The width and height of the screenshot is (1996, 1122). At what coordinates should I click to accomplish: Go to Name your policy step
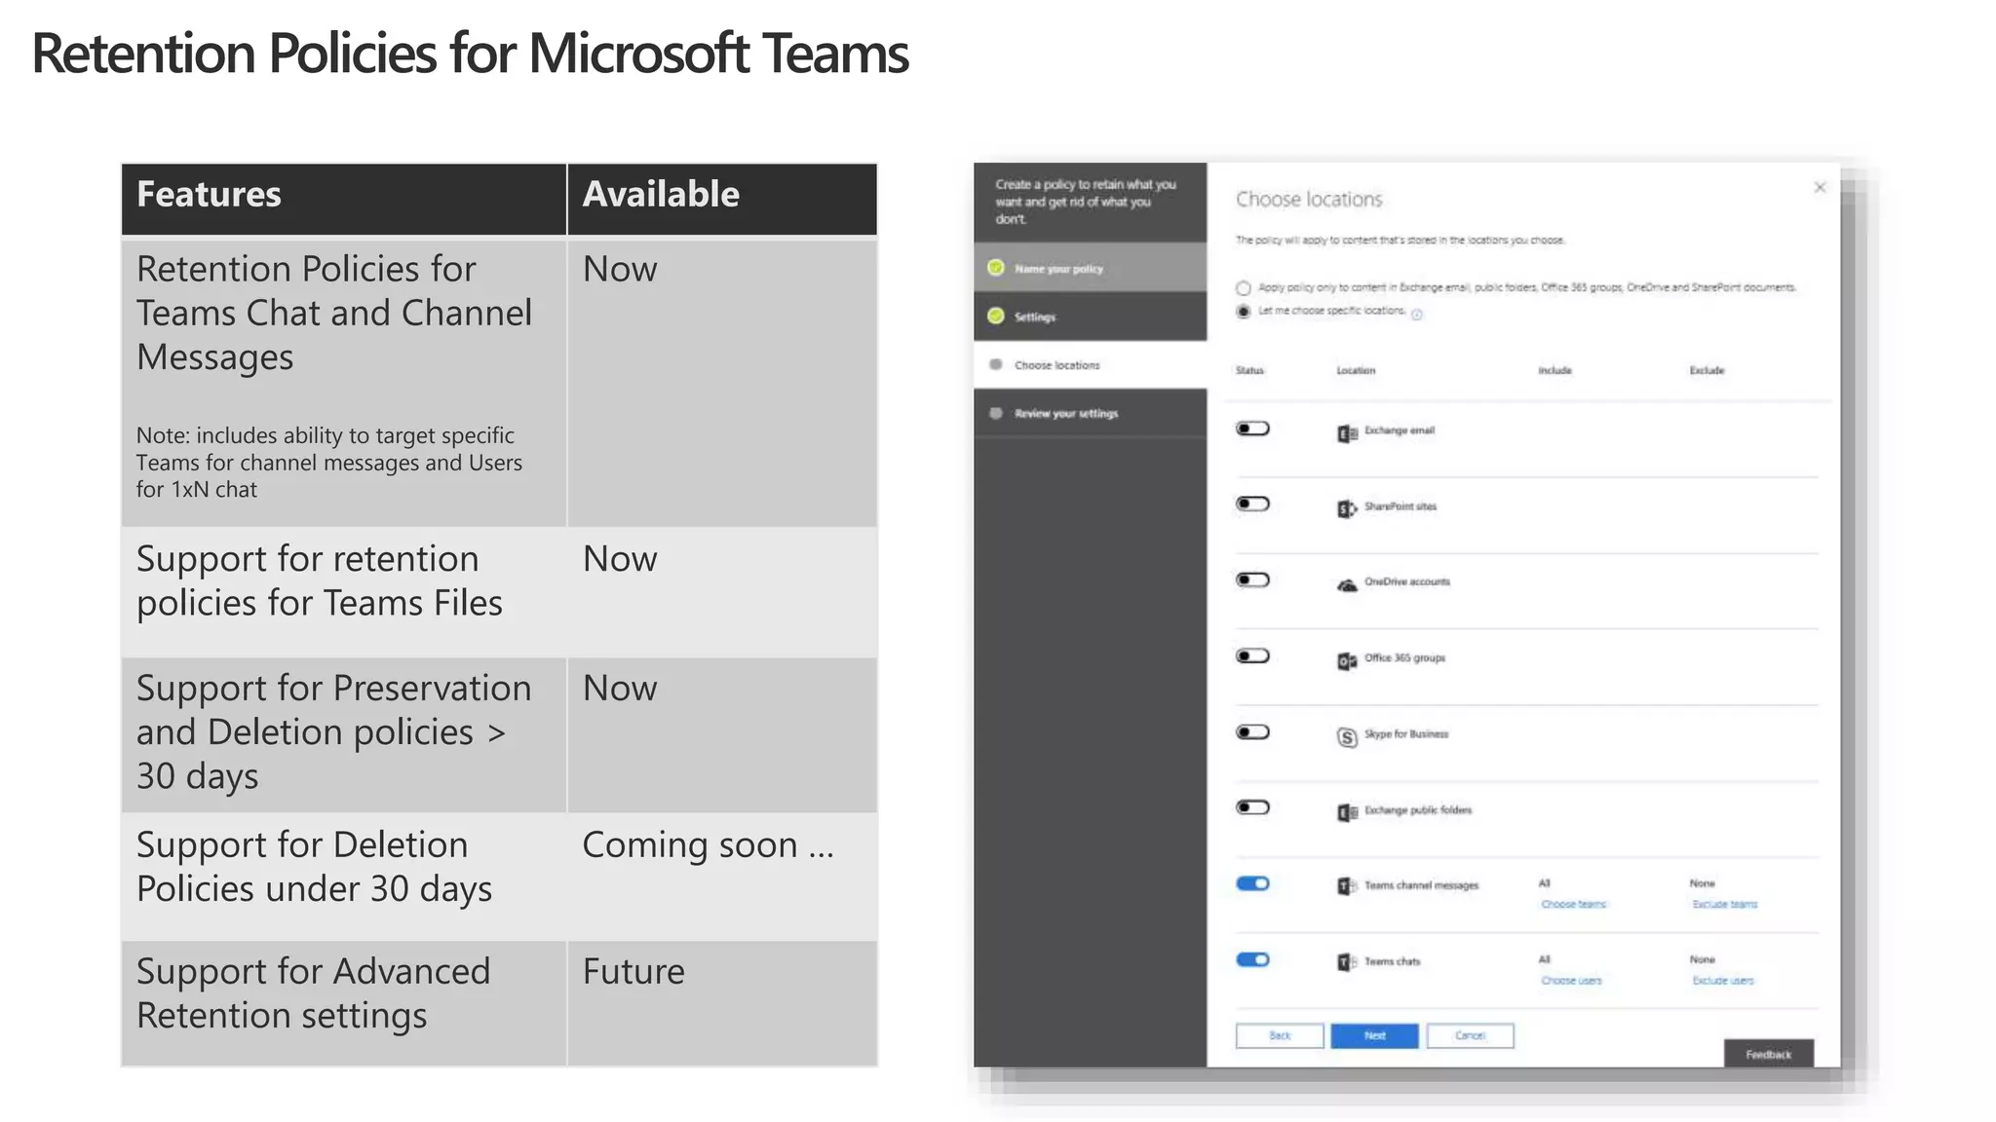click(x=1090, y=267)
